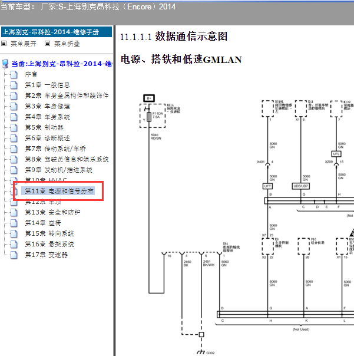
Task: Click the 上海别克-昂科拉-2014-维修手册 panel header
Action: [x=57, y=32]
